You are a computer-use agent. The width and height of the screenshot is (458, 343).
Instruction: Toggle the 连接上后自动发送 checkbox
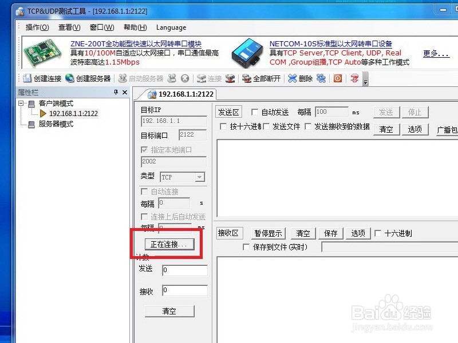coord(144,217)
